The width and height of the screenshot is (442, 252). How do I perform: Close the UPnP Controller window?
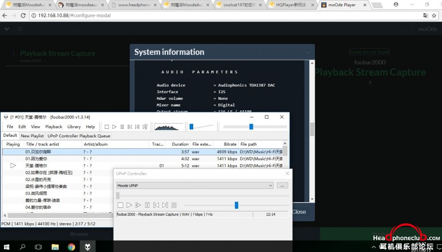[x=287, y=173]
